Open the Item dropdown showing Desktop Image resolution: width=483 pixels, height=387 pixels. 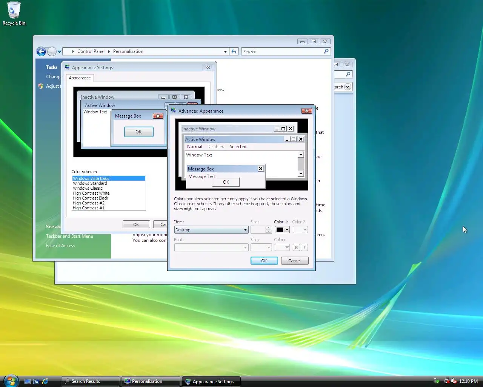pyautogui.click(x=211, y=230)
